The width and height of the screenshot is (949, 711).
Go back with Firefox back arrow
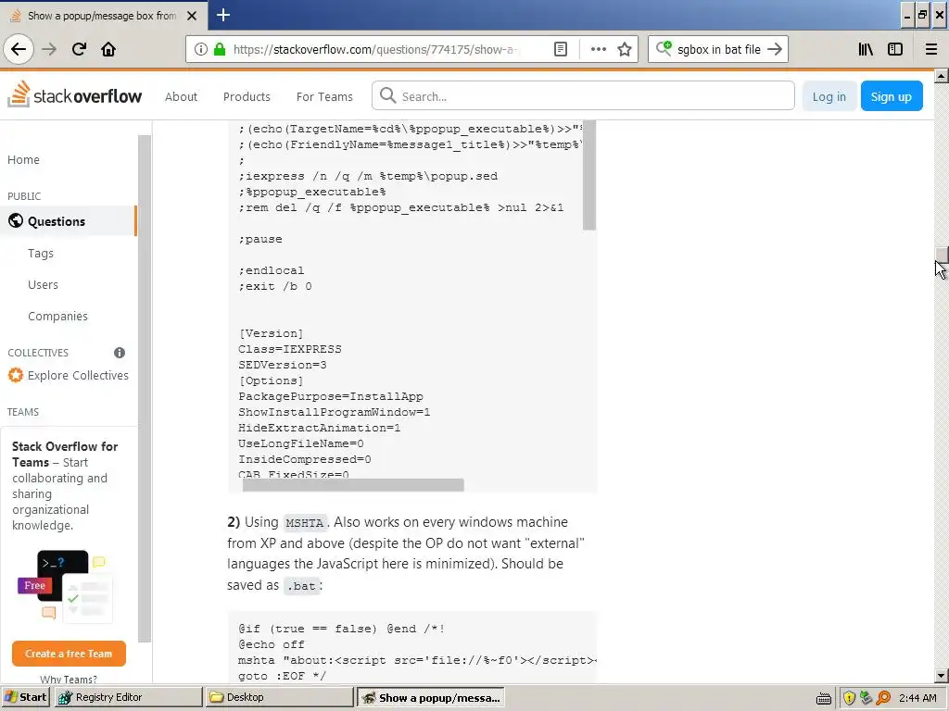[x=19, y=49]
